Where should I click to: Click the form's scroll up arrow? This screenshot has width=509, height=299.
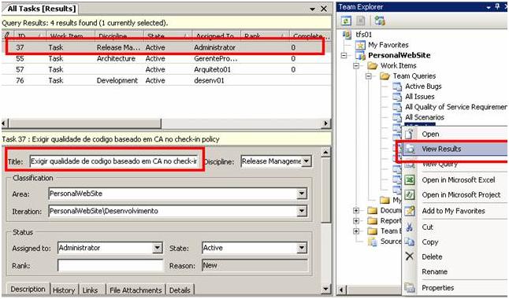325,152
